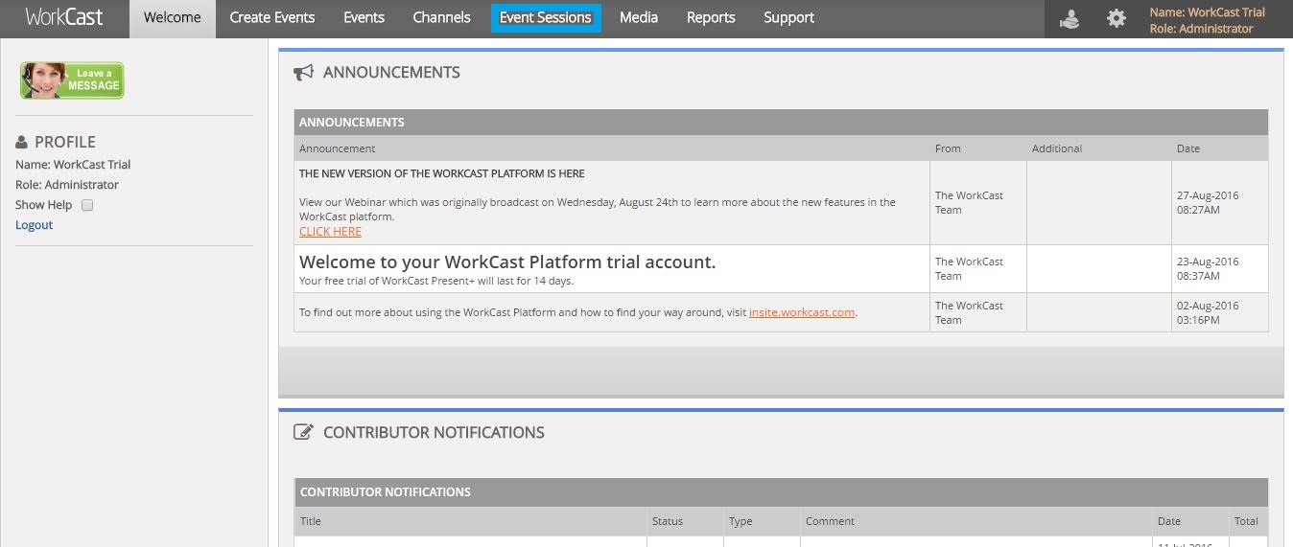
Task: Click the profile person icon
Action: (x=22, y=142)
